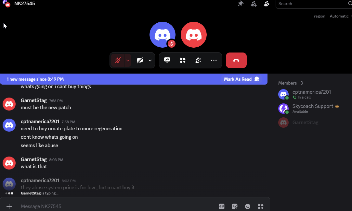Open cptnamerica7201's avatar at 7:58 PM message
The width and height of the screenshot is (352, 211).
click(x=9, y=125)
